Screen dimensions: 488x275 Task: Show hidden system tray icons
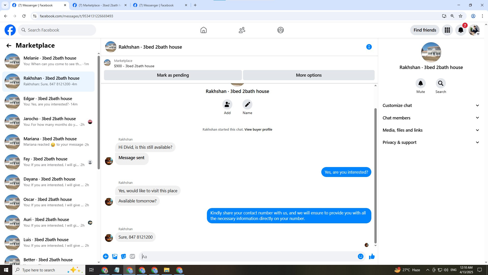[x=428, y=270]
